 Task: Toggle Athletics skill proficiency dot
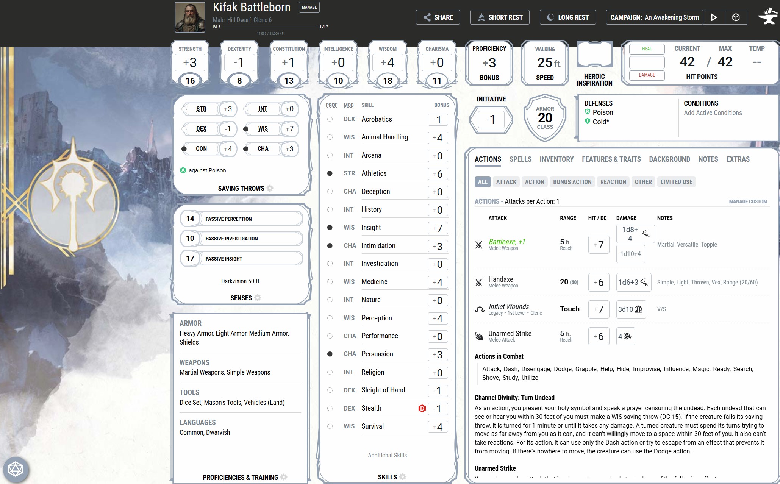tap(330, 173)
